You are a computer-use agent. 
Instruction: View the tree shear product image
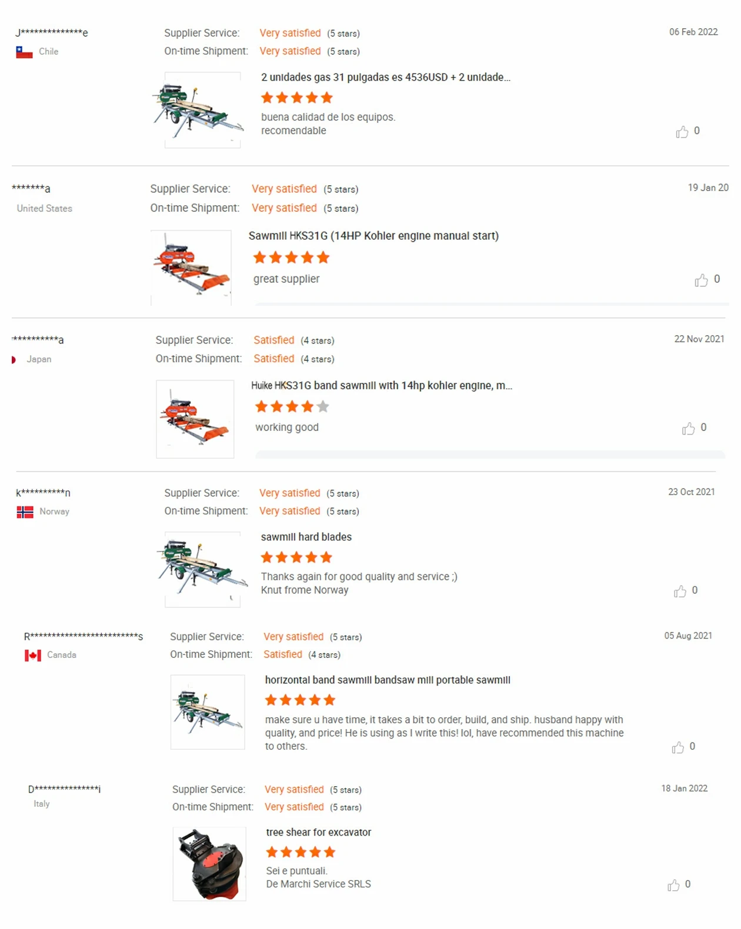pos(209,864)
